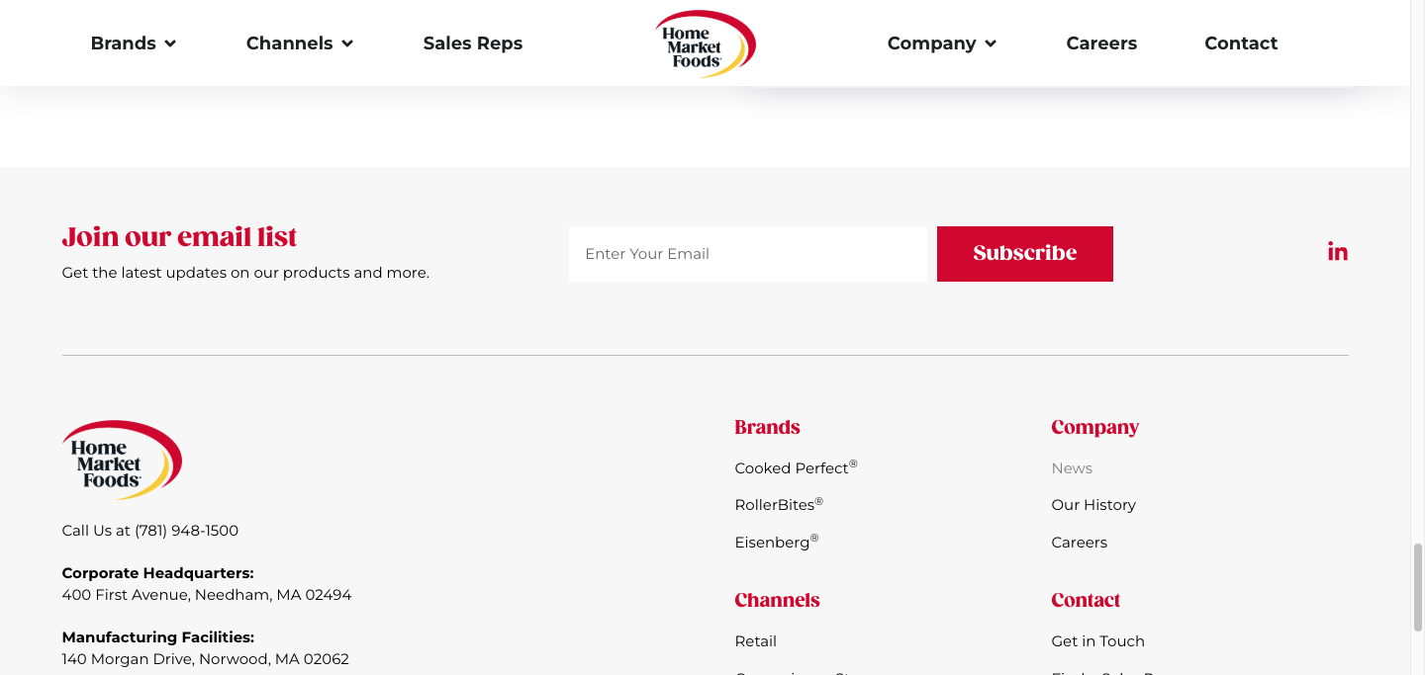View the Our History page link
The image size is (1425, 675).
1092,505
